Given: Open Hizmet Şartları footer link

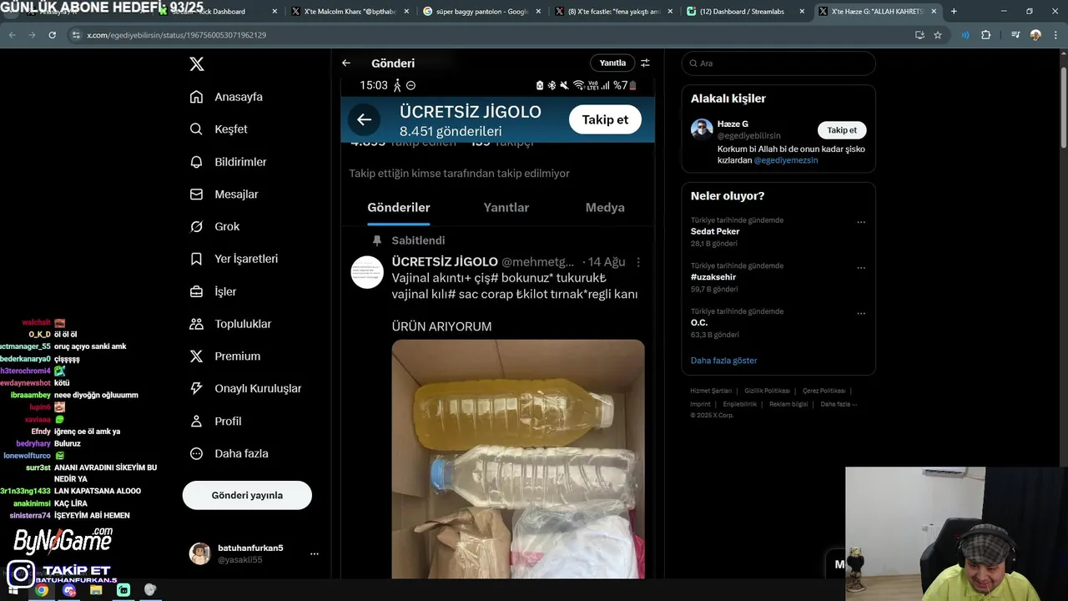Looking at the screenshot, I should coord(711,391).
